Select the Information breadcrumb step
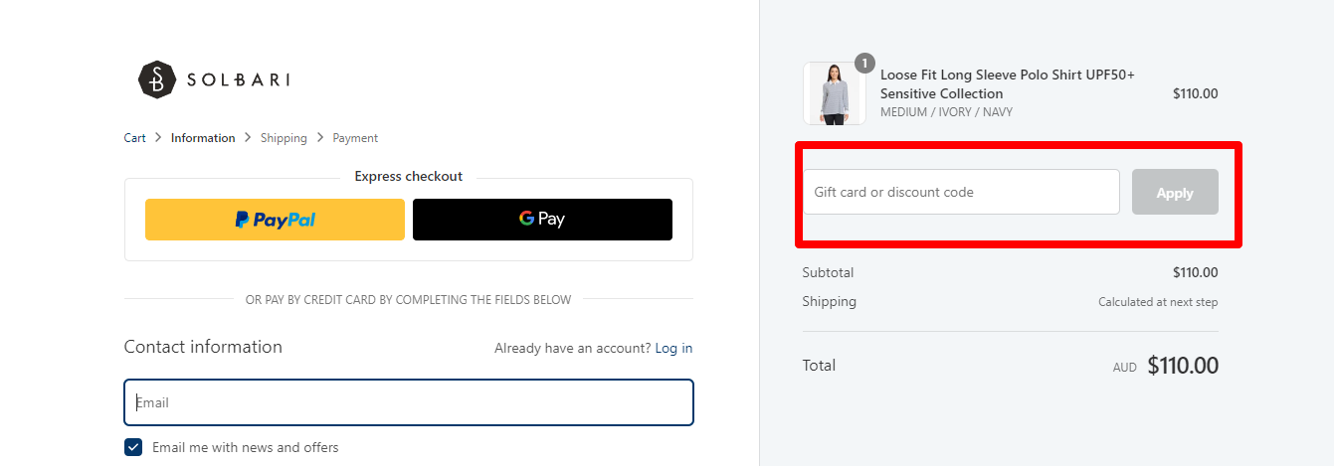 pos(203,138)
